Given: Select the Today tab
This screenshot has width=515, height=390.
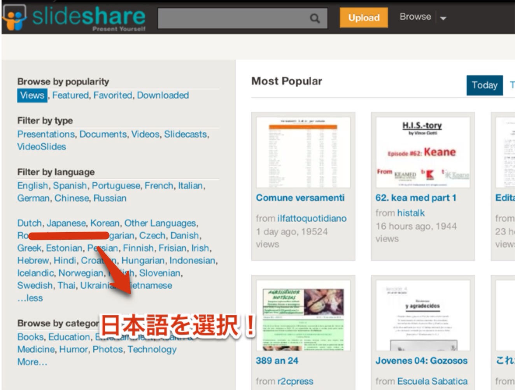Looking at the screenshot, I should 485,85.
